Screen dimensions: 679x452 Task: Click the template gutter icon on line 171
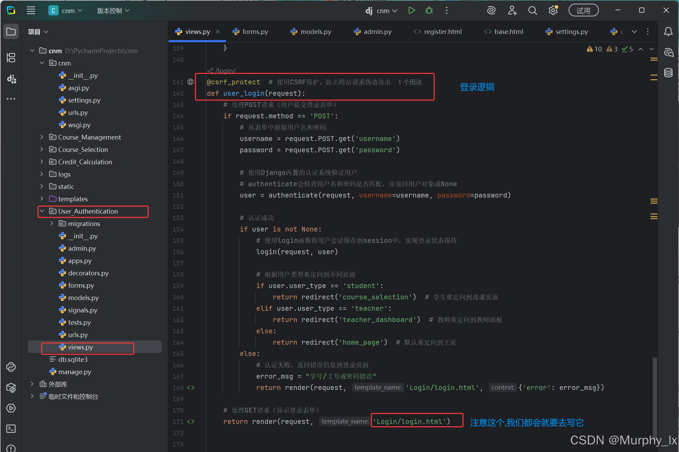191,421
